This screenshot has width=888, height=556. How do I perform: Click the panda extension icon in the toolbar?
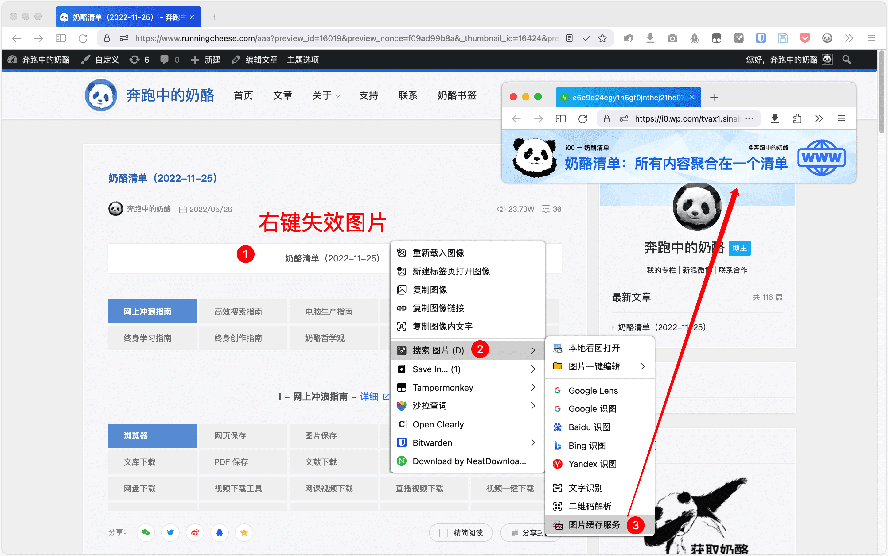tap(827, 38)
